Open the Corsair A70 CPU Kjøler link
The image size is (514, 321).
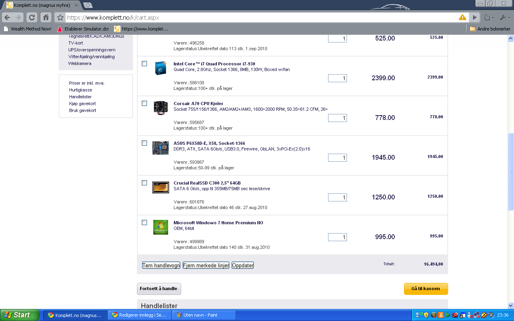pyautogui.click(x=198, y=104)
